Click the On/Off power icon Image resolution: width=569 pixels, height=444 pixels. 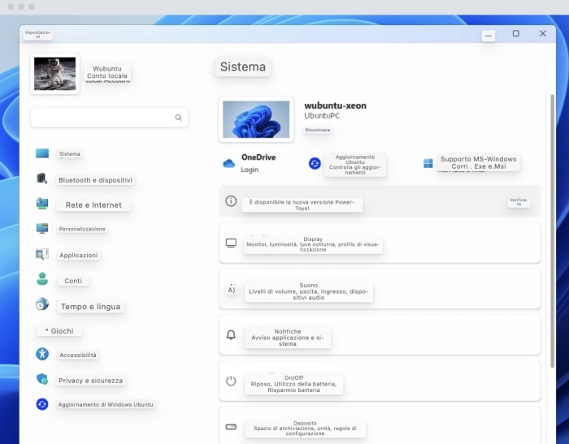tap(231, 381)
